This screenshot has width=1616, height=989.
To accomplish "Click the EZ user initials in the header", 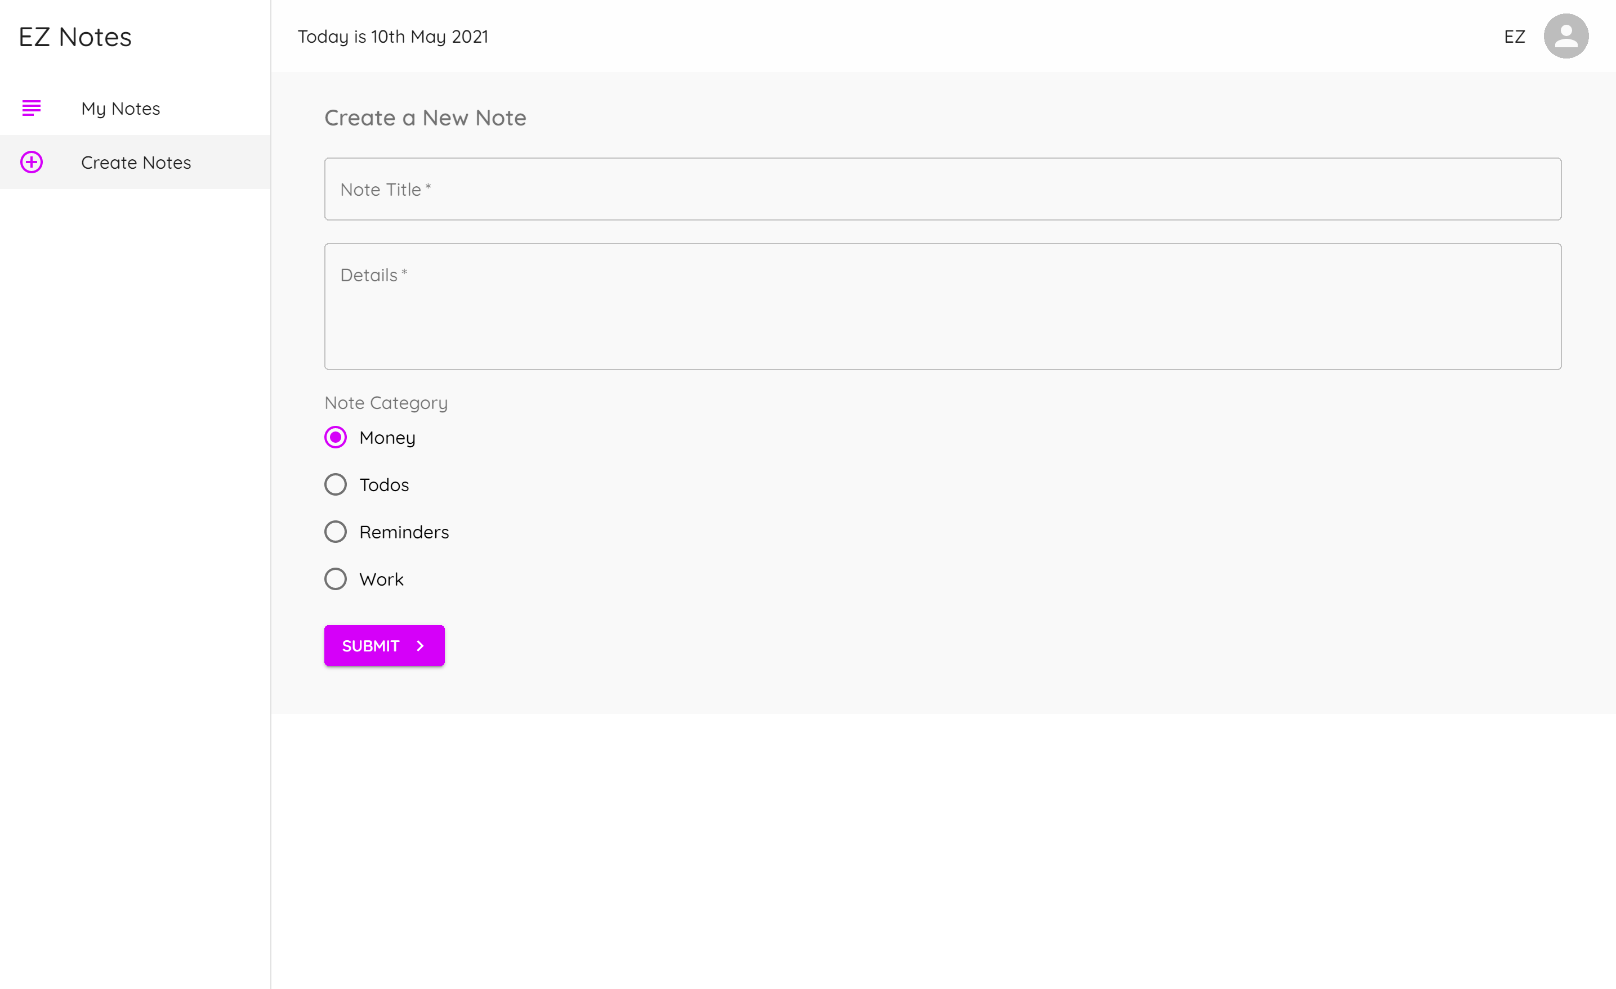I will 1516,37.
